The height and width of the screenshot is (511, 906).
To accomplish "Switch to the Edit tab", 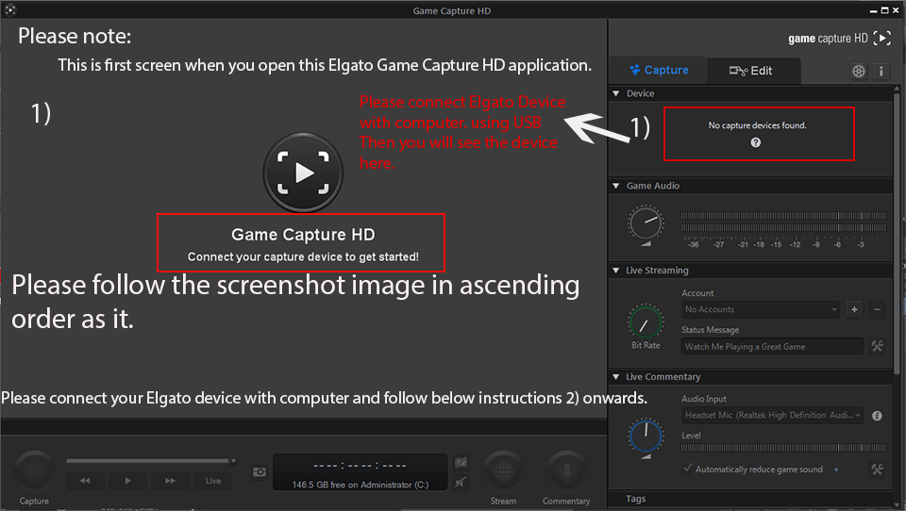I will click(751, 71).
